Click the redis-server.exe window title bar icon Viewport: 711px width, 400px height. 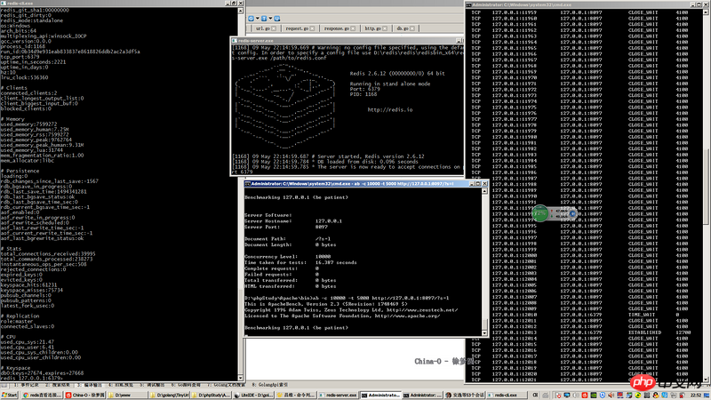[235, 40]
